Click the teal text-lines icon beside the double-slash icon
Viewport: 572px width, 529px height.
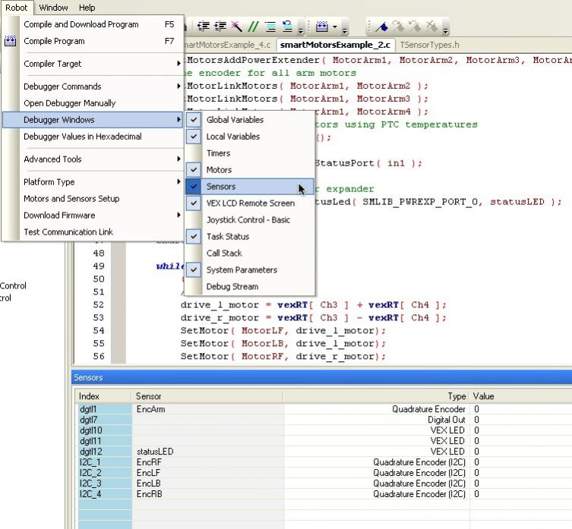(270, 27)
